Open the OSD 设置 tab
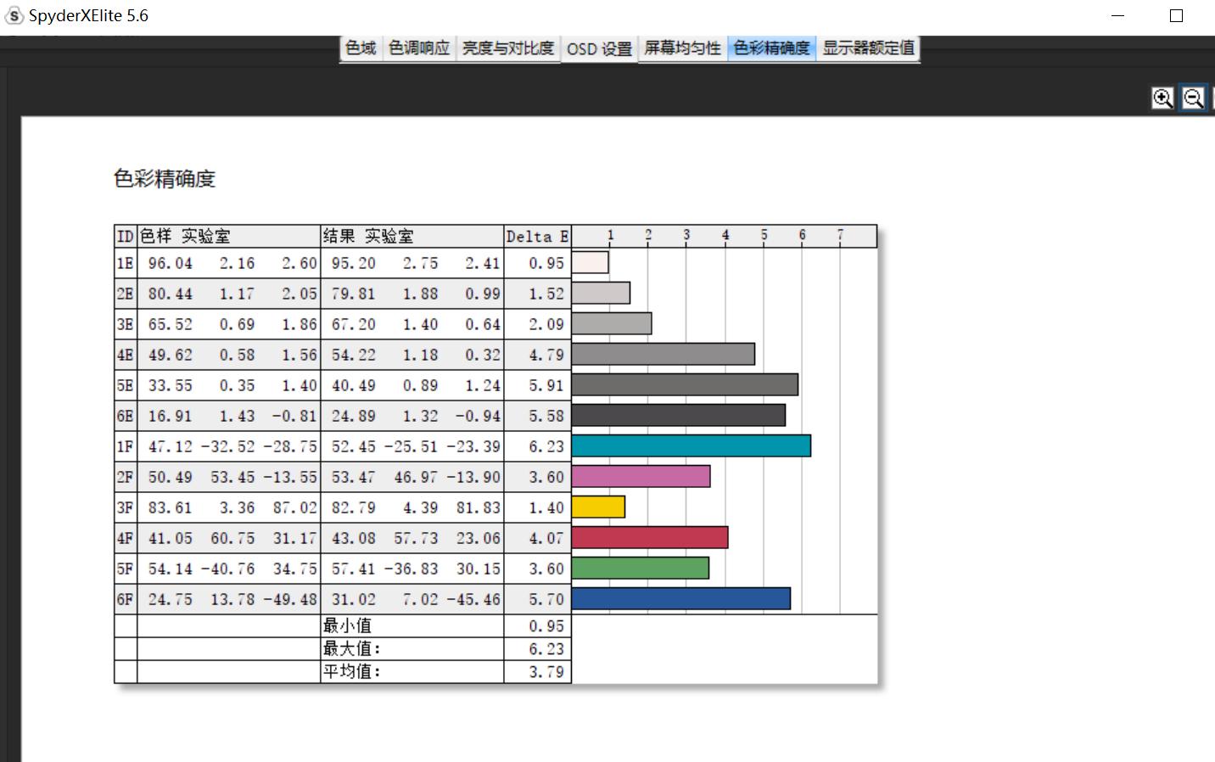 pyautogui.click(x=599, y=48)
